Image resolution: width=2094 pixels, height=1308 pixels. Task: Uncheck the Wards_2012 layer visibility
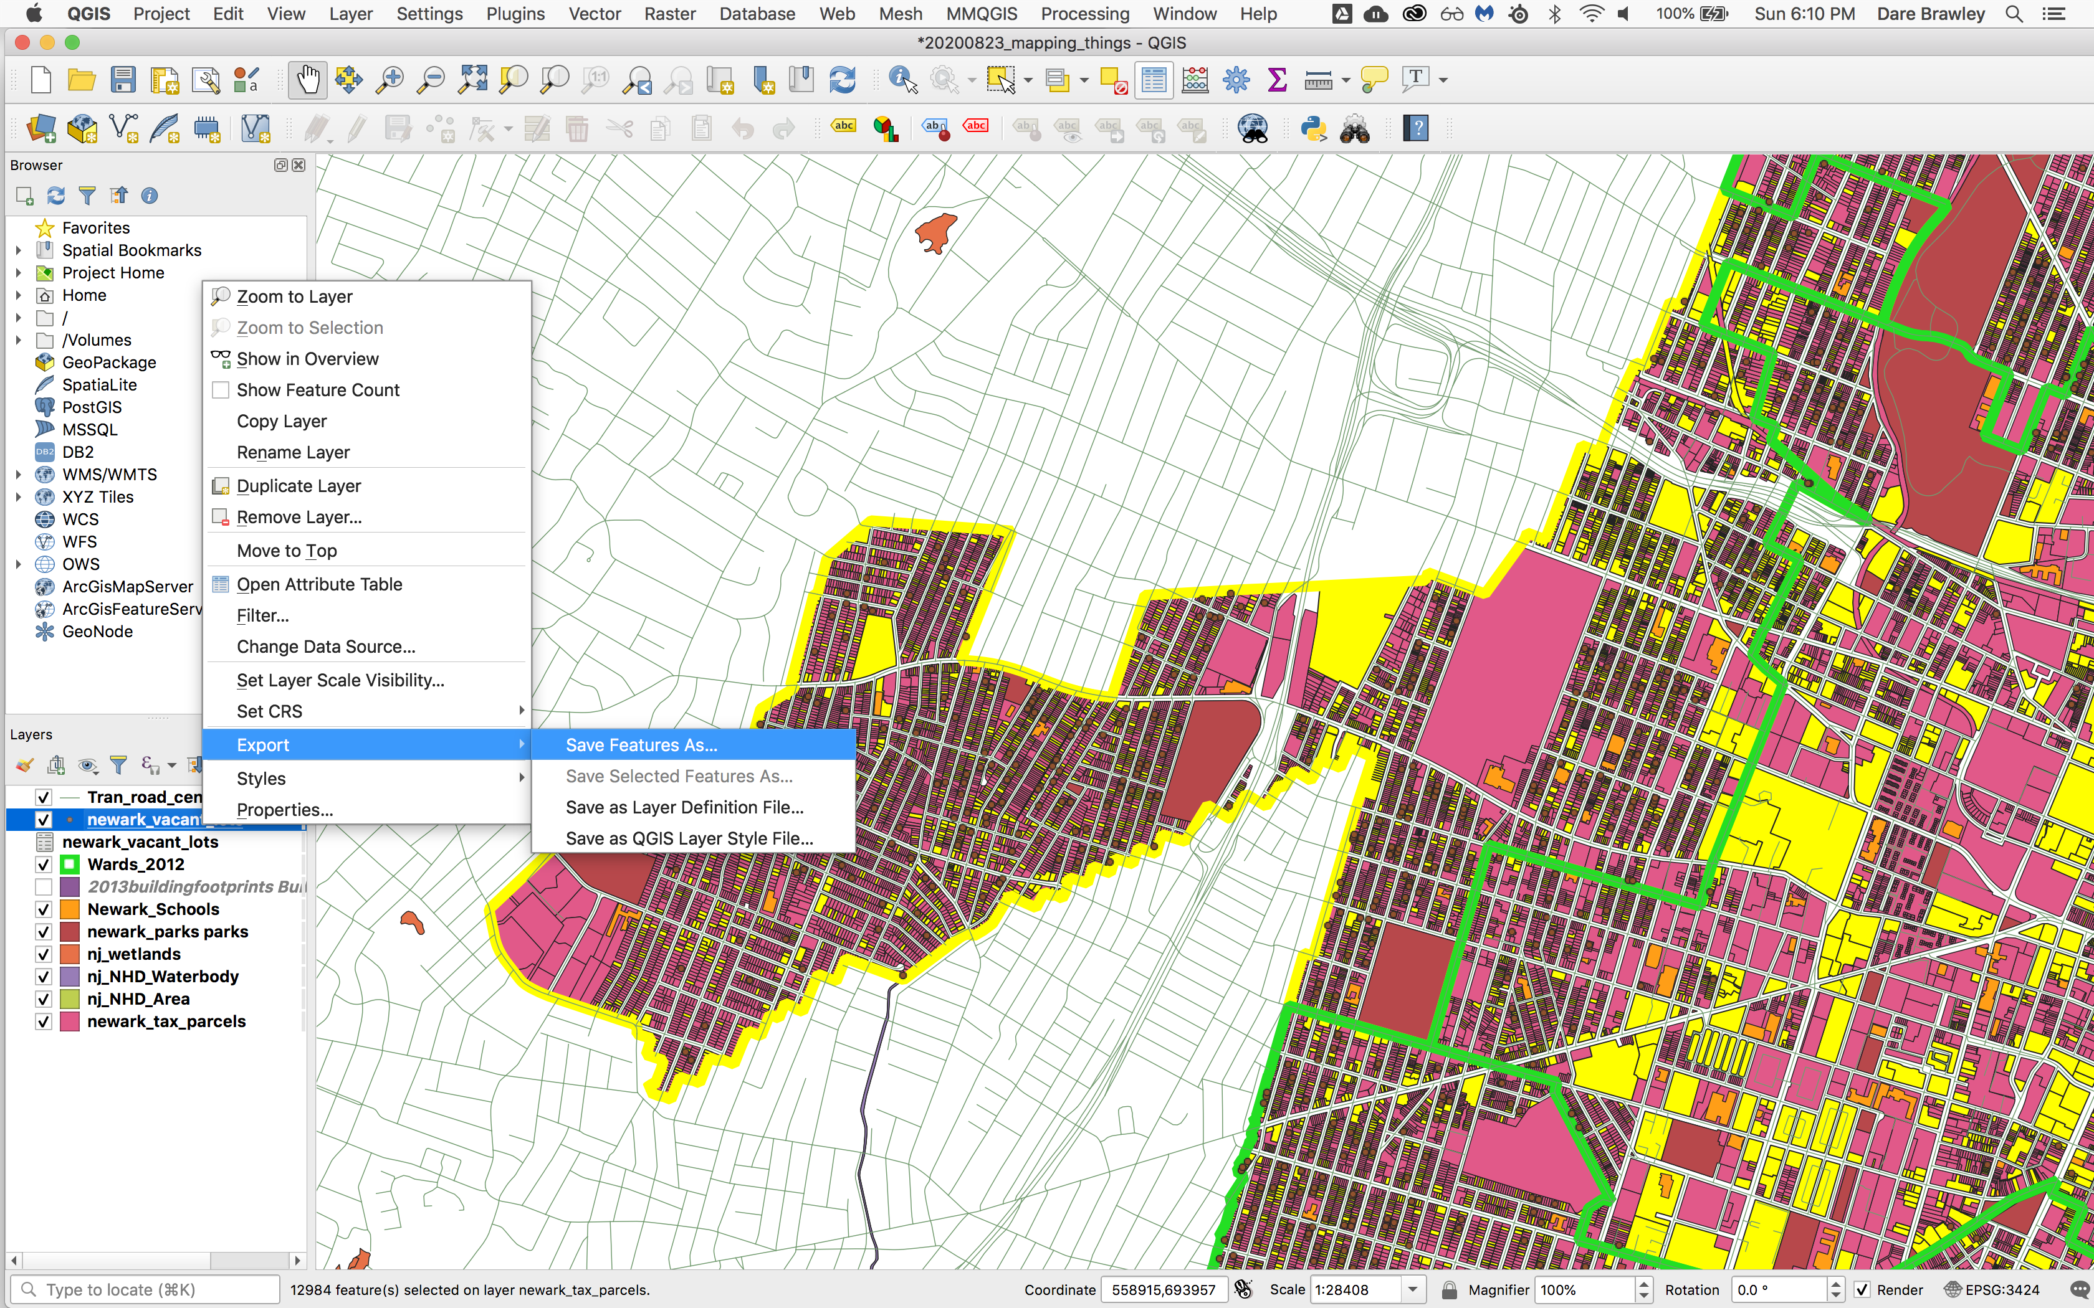43,865
